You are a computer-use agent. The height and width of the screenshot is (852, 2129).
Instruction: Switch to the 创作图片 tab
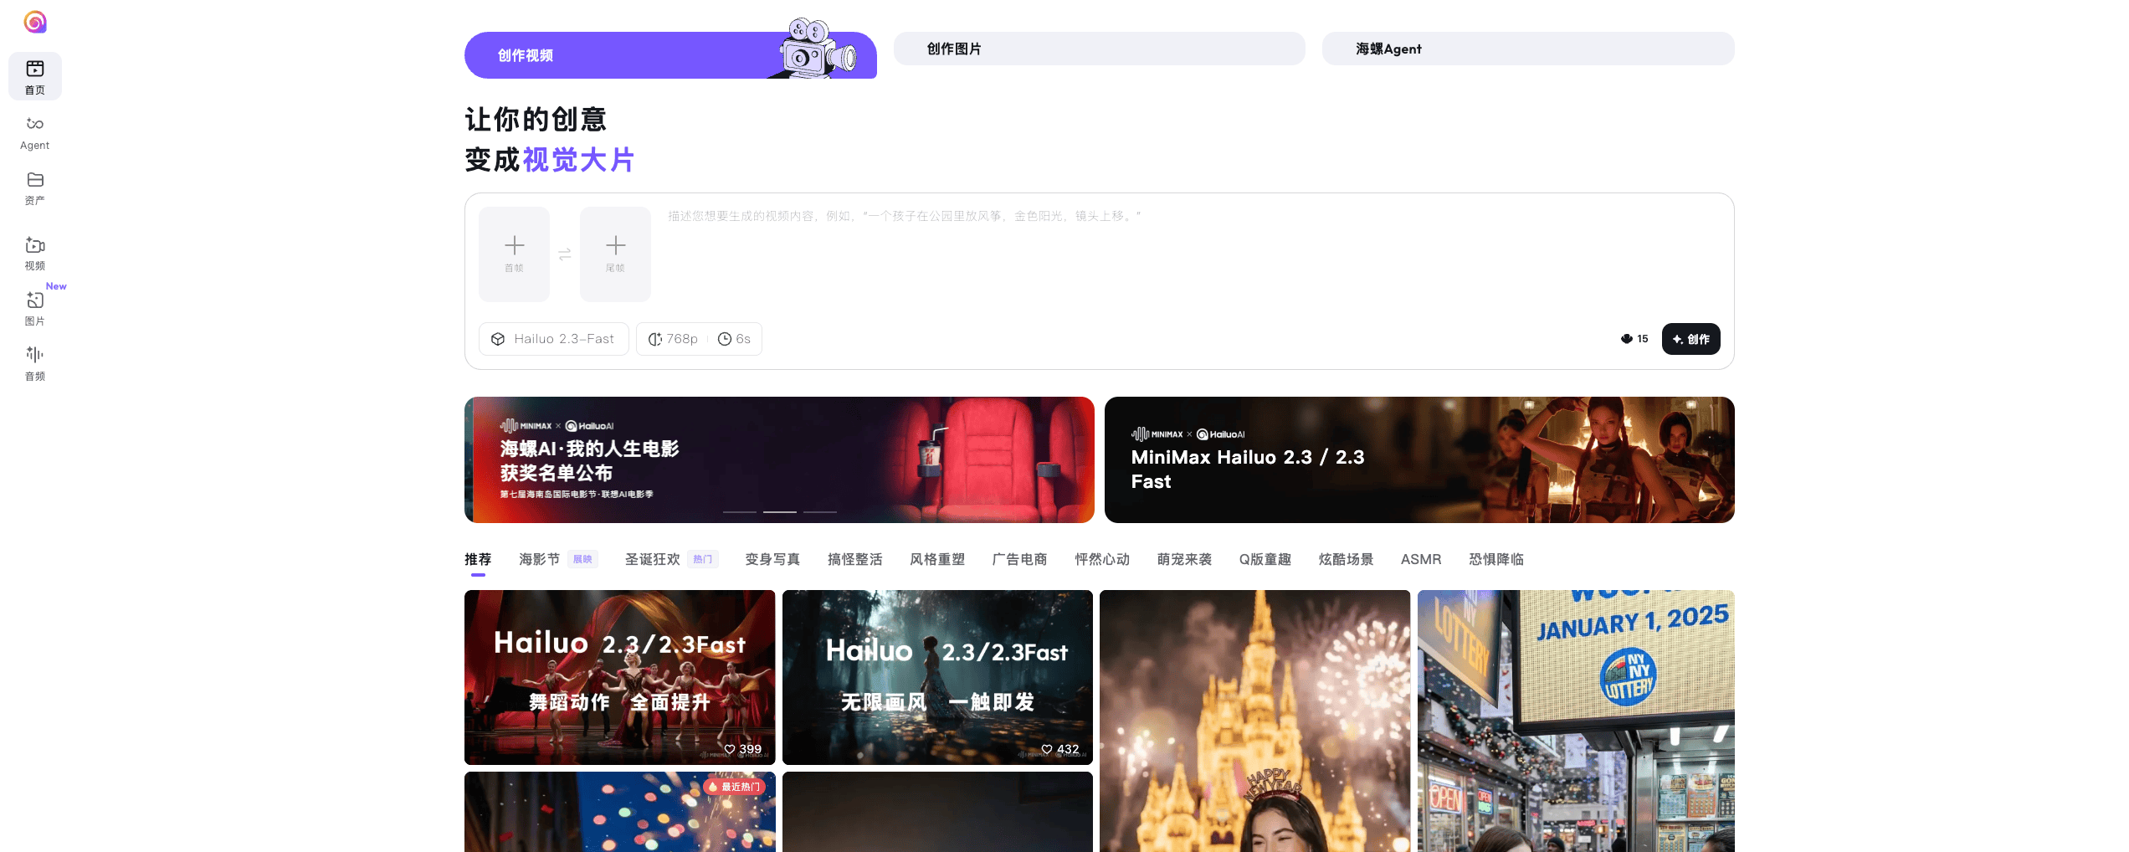coord(1100,49)
